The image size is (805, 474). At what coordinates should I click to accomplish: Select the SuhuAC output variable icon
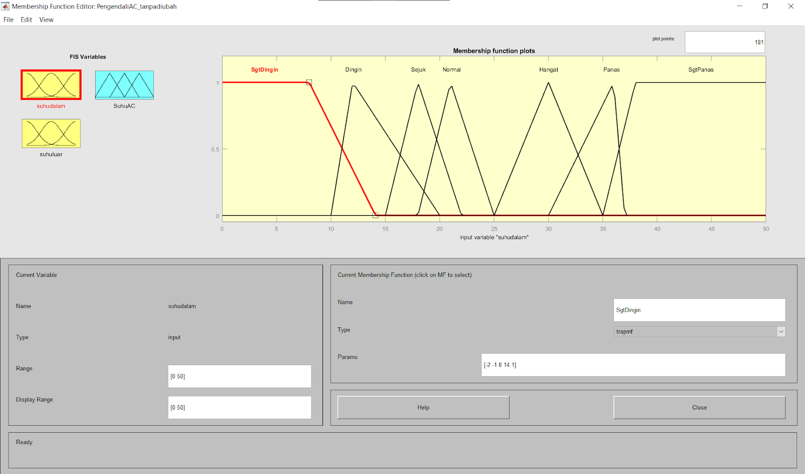coord(124,85)
